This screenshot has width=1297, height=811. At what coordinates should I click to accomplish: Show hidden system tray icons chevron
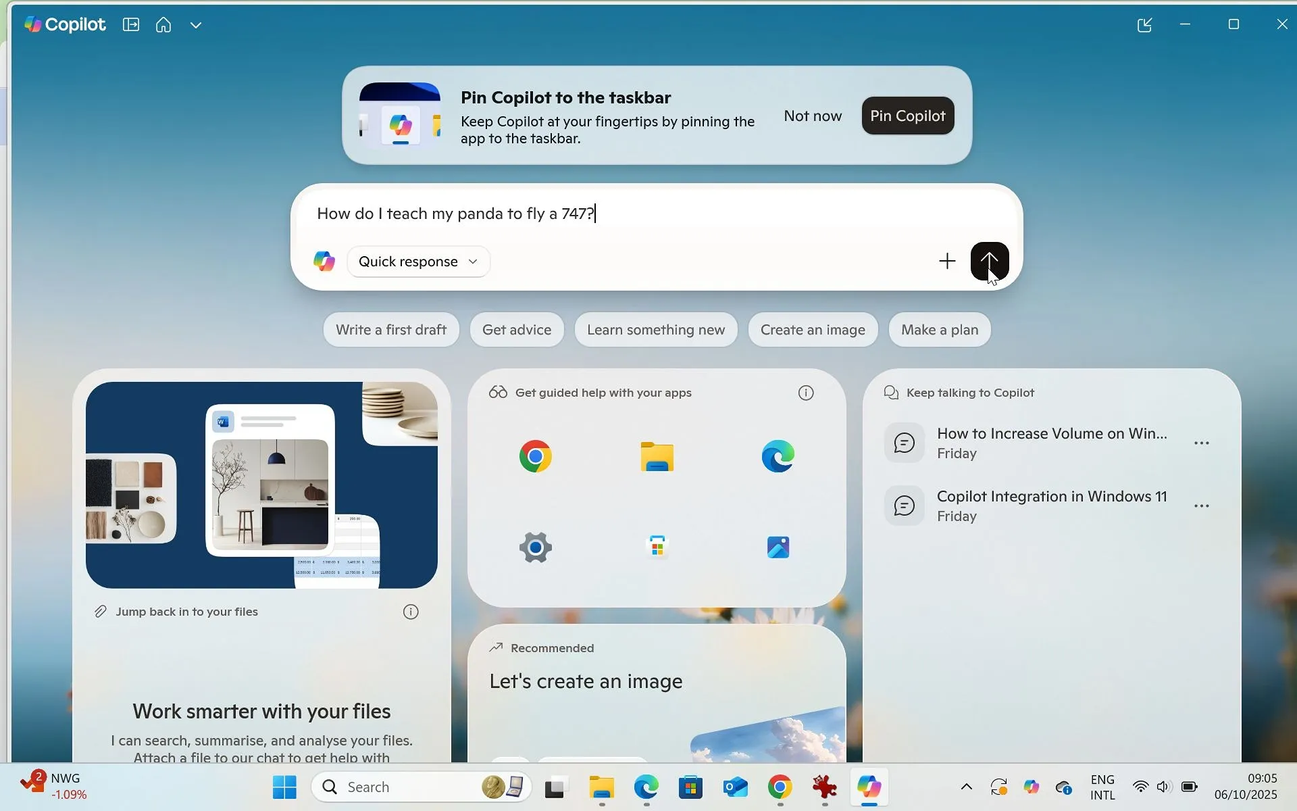tap(967, 787)
